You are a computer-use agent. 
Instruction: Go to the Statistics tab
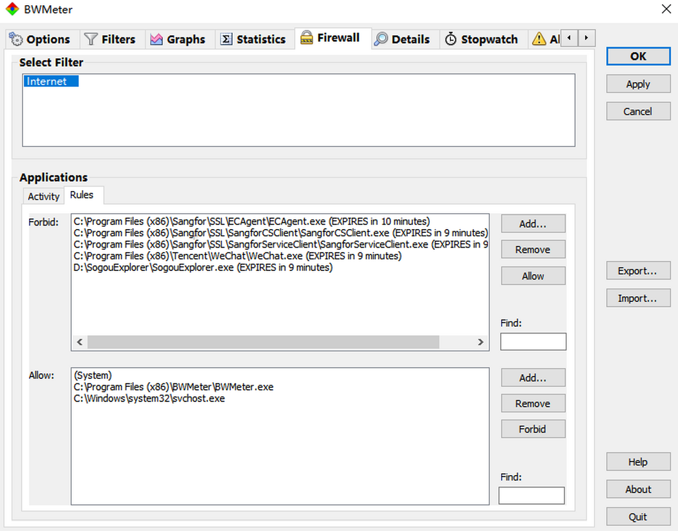click(254, 39)
